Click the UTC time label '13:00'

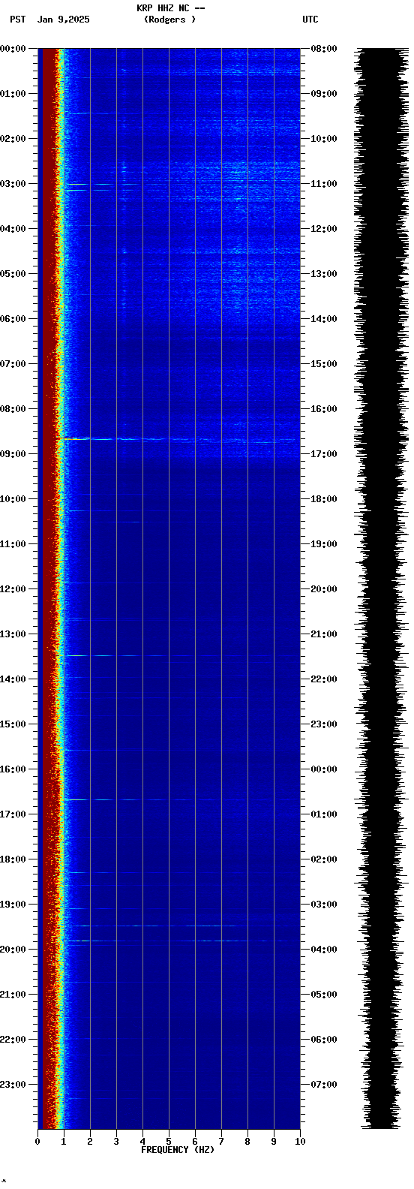pos(324,274)
